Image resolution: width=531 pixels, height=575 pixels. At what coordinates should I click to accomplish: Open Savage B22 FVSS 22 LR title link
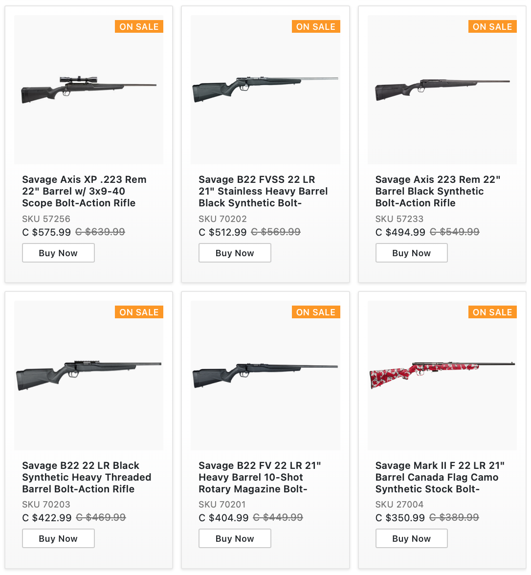(263, 191)
